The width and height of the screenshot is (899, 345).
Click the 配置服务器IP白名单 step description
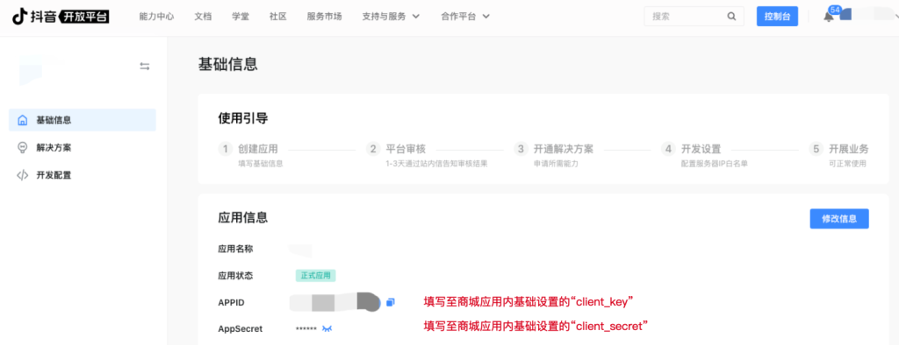(x=715, y=164)
